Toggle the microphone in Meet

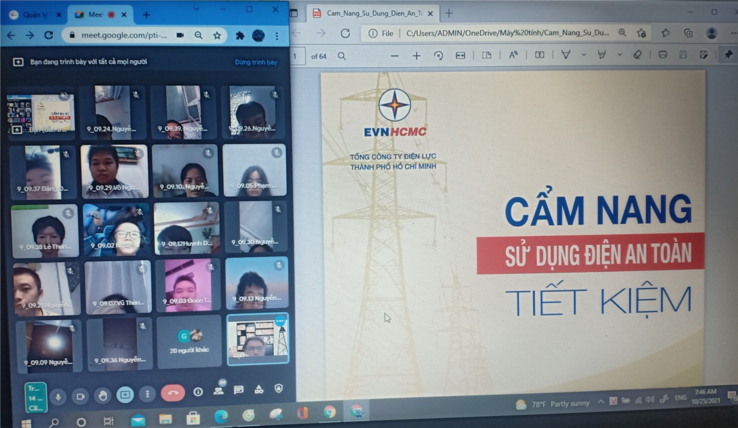58,396
